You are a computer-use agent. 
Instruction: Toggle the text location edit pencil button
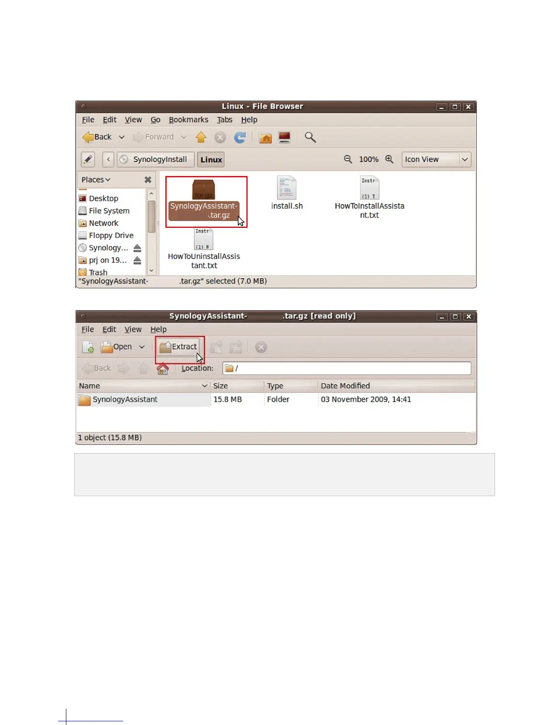click(88, 159)
